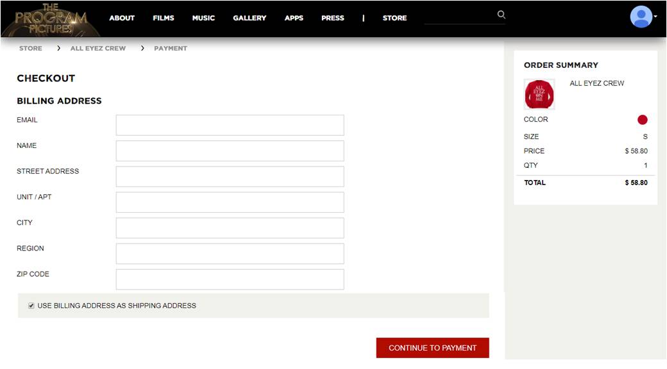Open the Press menu
667x369 pixels.
[x=333, y=18]
